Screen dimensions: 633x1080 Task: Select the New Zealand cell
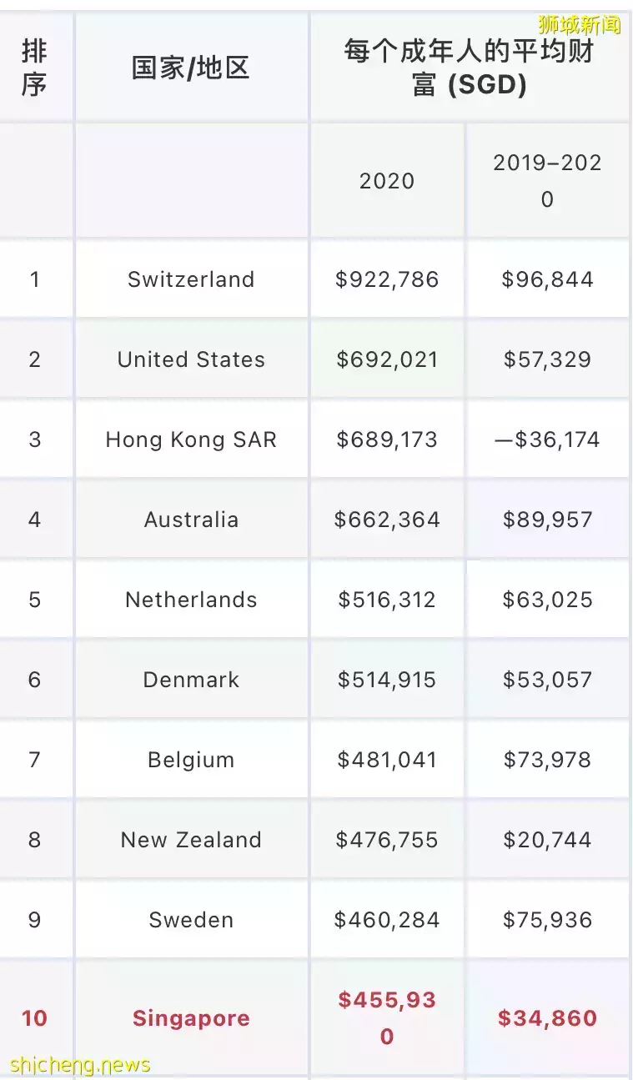point(191,840)
